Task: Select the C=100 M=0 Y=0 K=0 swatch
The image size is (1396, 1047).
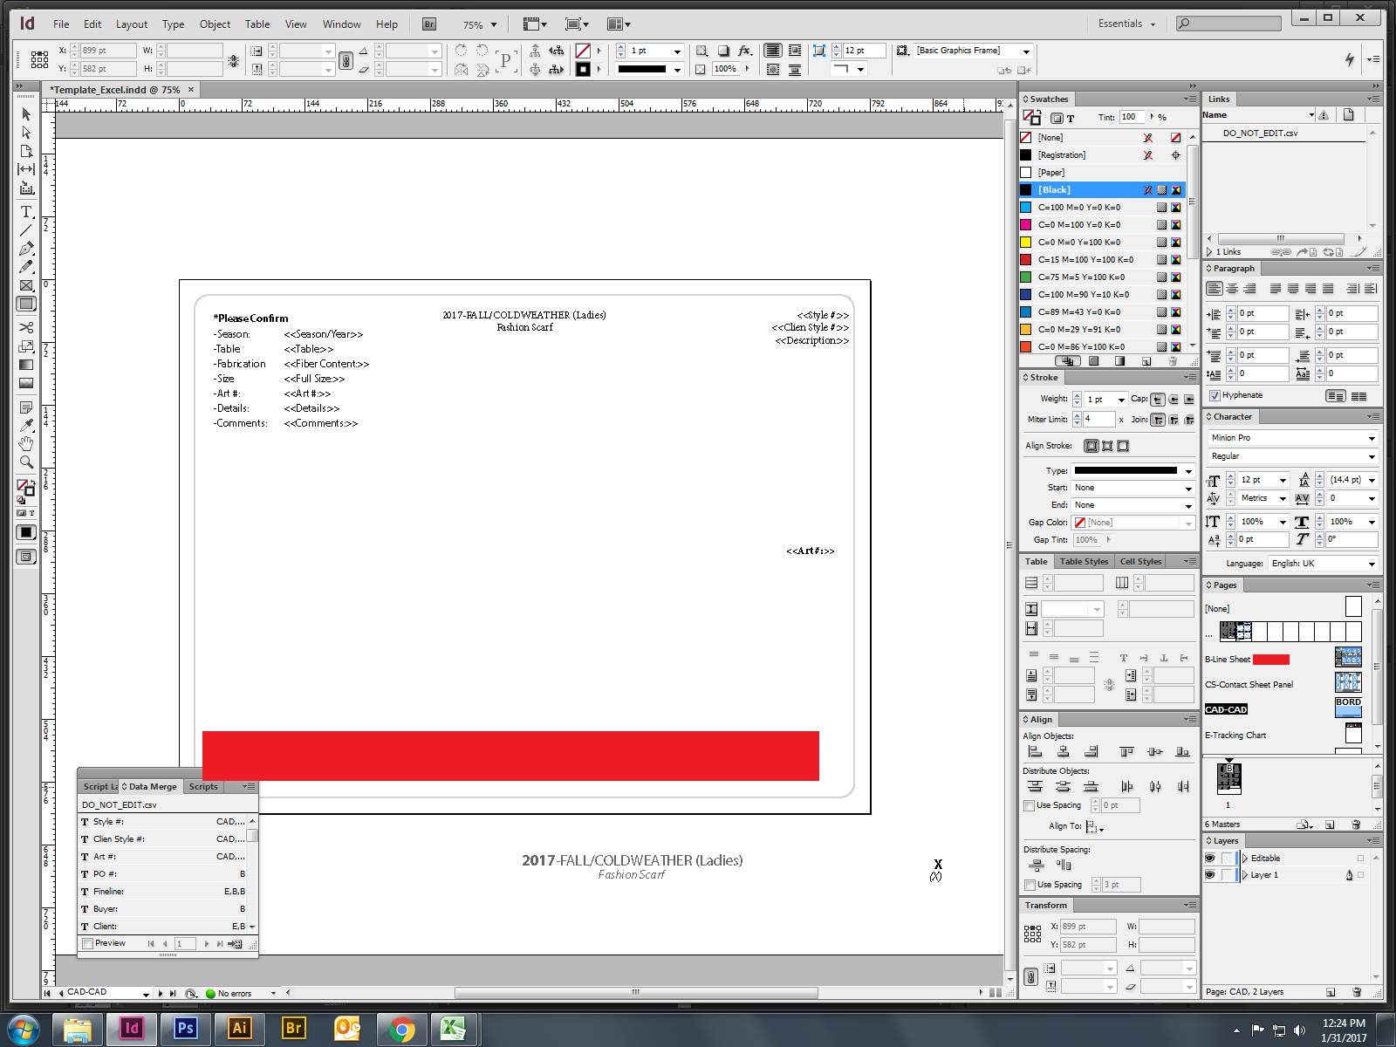Action: coord(1102,208)
